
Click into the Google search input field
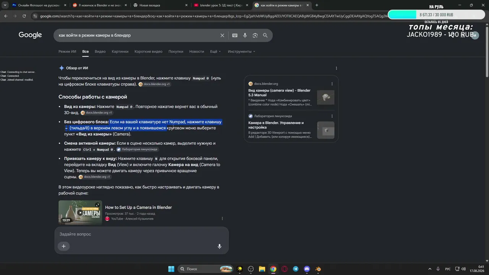click(x=138, y=35)
